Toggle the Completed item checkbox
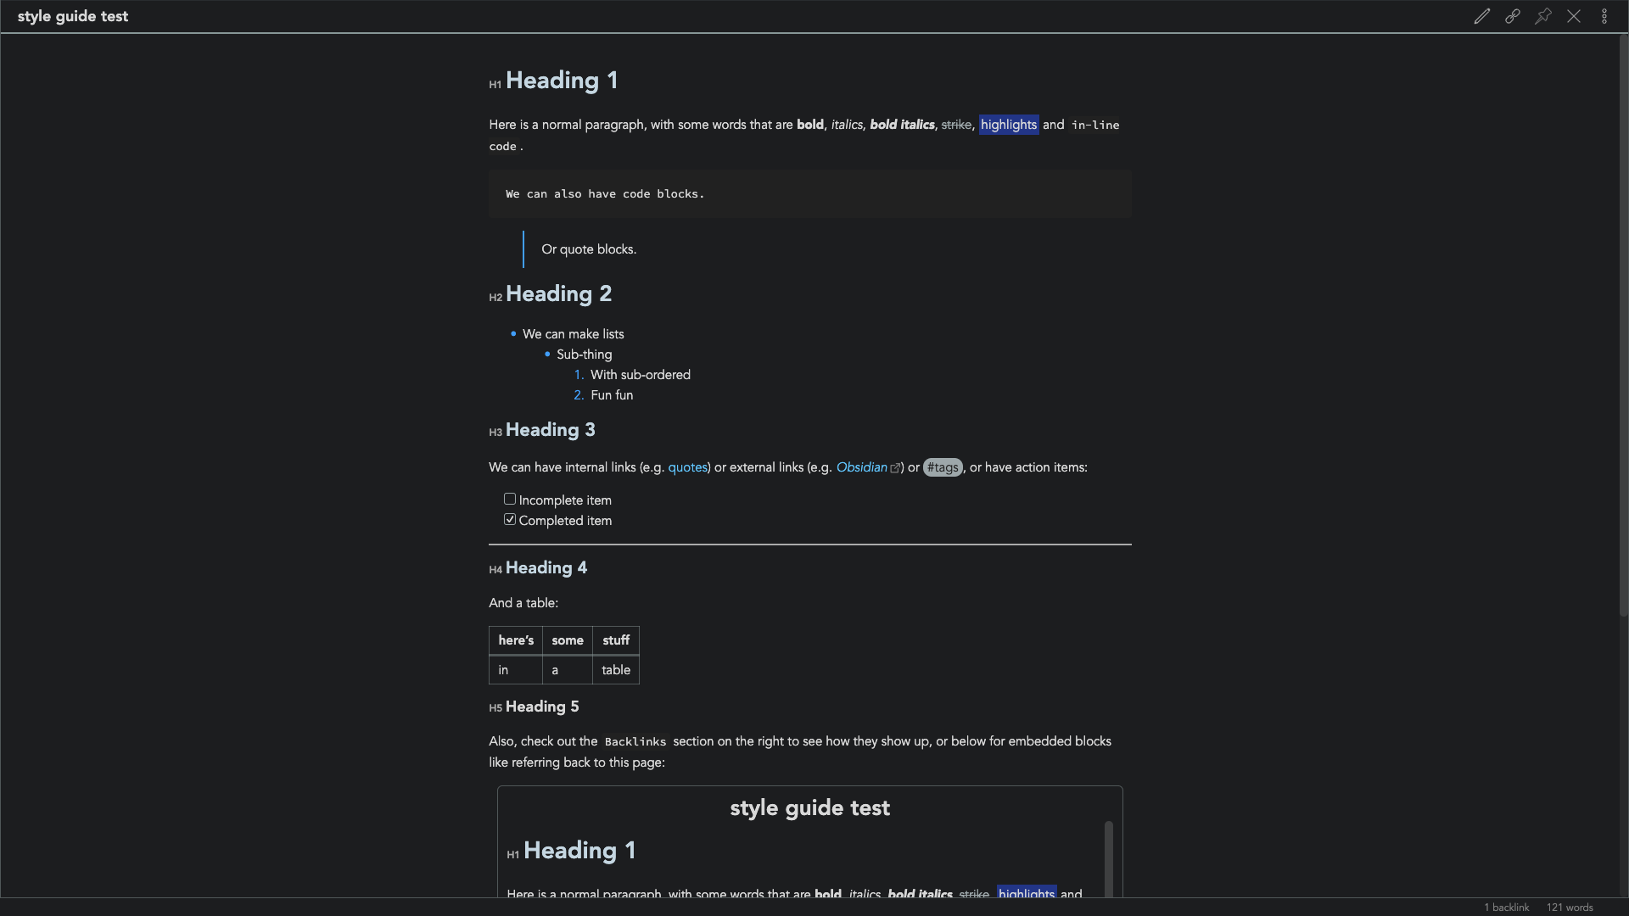This screenshot has width=1629, height=916. click(510, 520)
